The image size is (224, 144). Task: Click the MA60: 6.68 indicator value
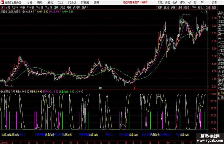click(68, 12)
